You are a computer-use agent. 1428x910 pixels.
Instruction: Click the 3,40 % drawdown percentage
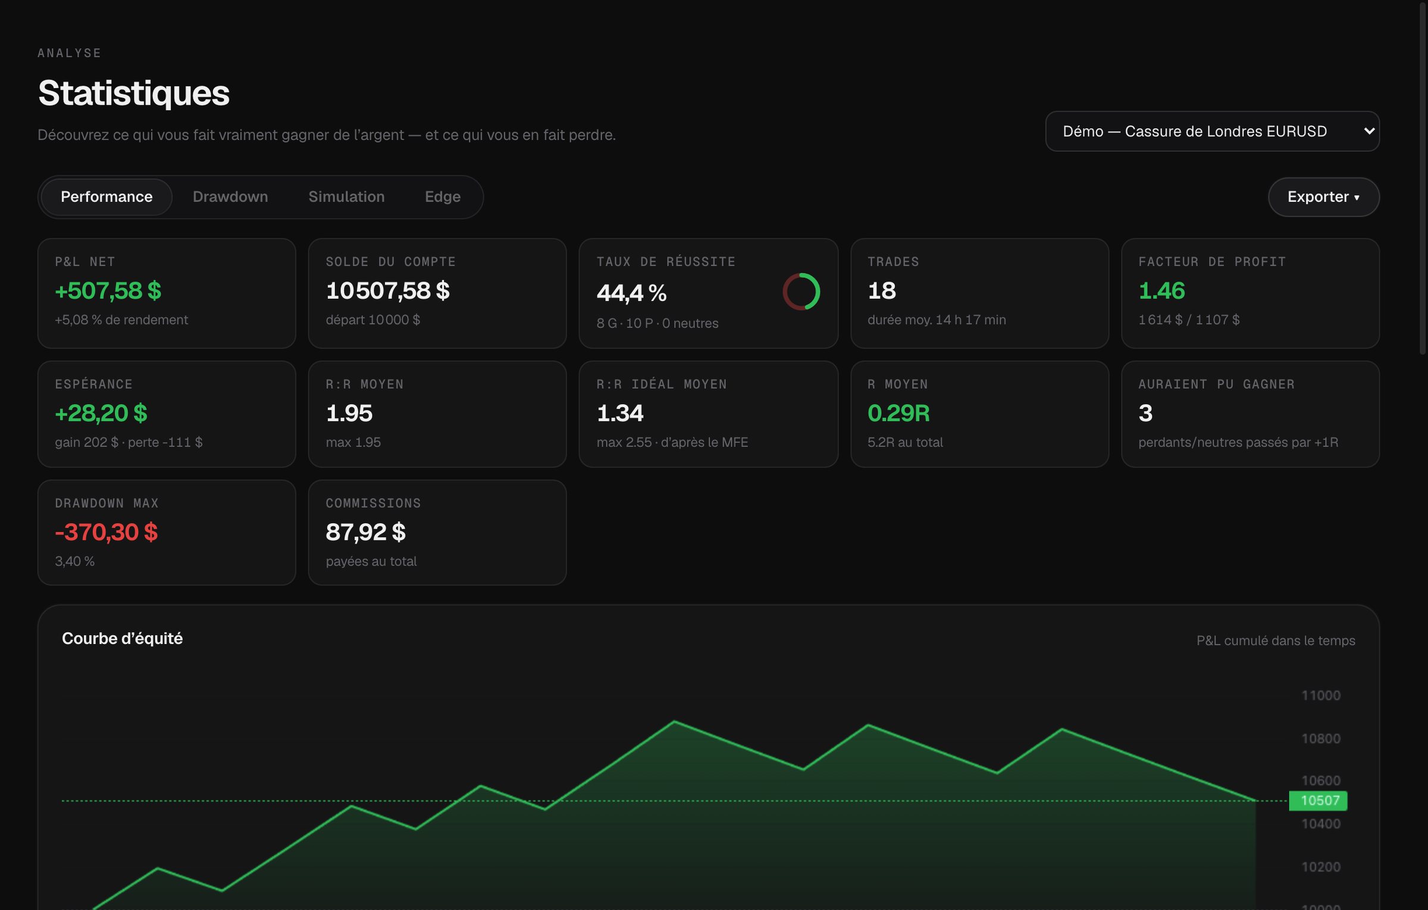74,561
